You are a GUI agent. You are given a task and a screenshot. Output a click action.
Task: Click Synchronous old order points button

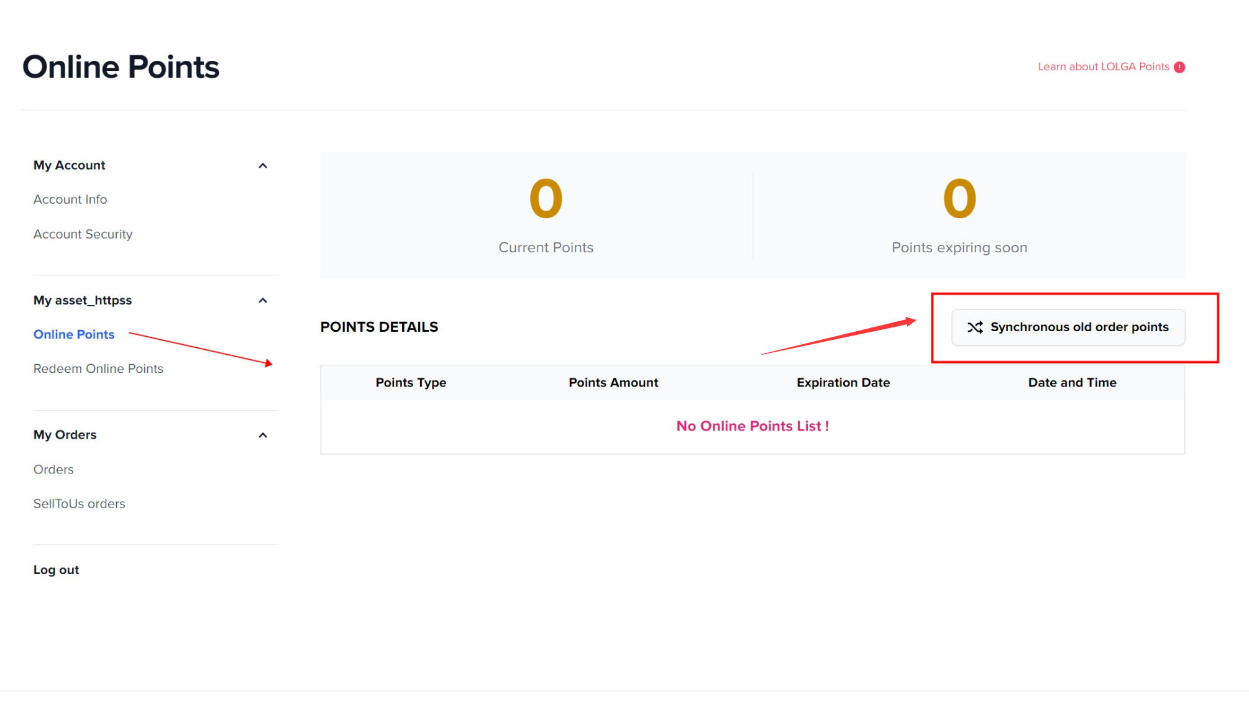pyautogui.click(x=1068, y=327)
